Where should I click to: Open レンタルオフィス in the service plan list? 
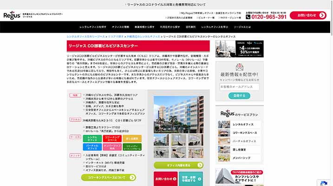[x=239, y=124]
